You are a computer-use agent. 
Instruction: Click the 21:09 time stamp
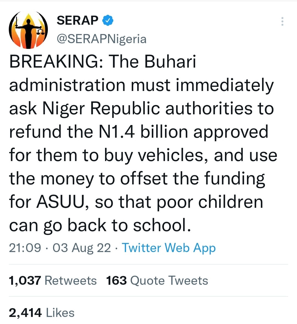25,248
